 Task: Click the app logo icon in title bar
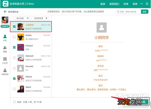point(6,4)
